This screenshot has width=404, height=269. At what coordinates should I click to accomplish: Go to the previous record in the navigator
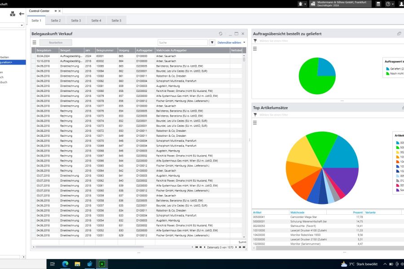(x=205, y=247)
